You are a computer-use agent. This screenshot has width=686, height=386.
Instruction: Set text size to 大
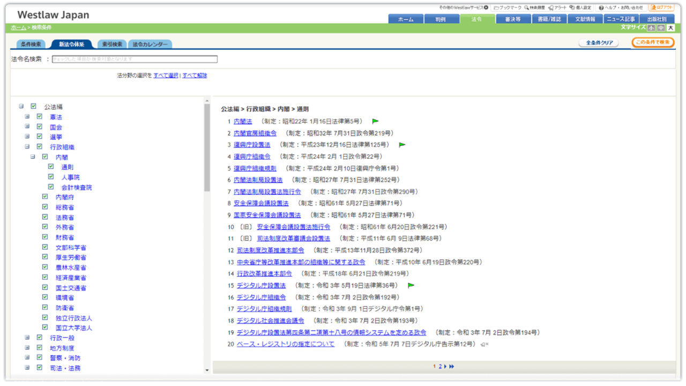pyautogui.click(x=670, y=28)
